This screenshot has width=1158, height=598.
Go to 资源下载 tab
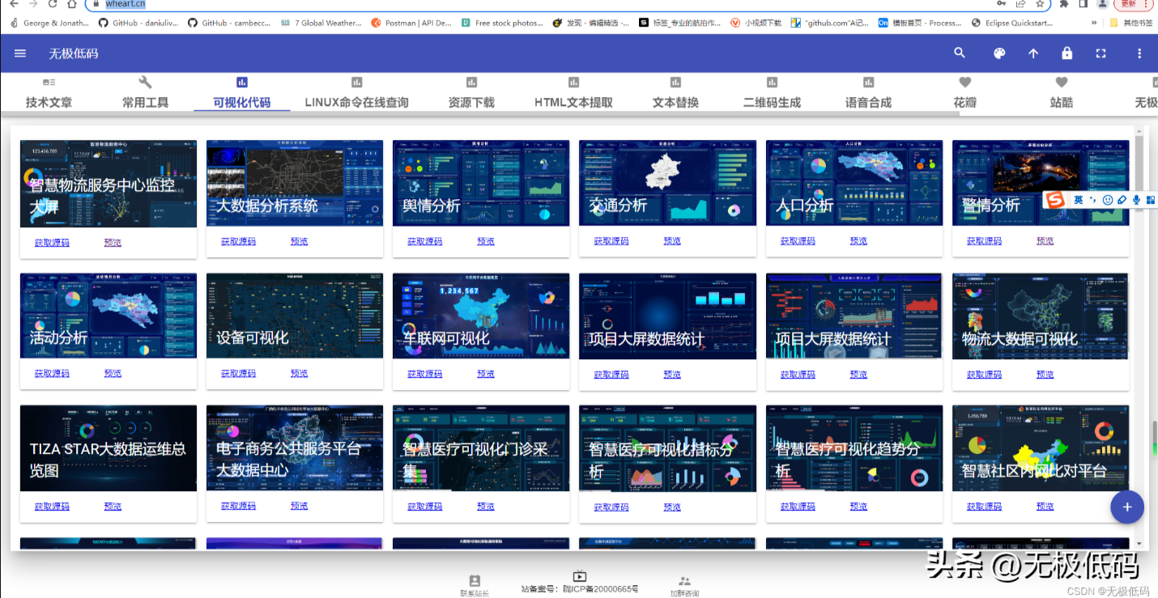[471, 94]
